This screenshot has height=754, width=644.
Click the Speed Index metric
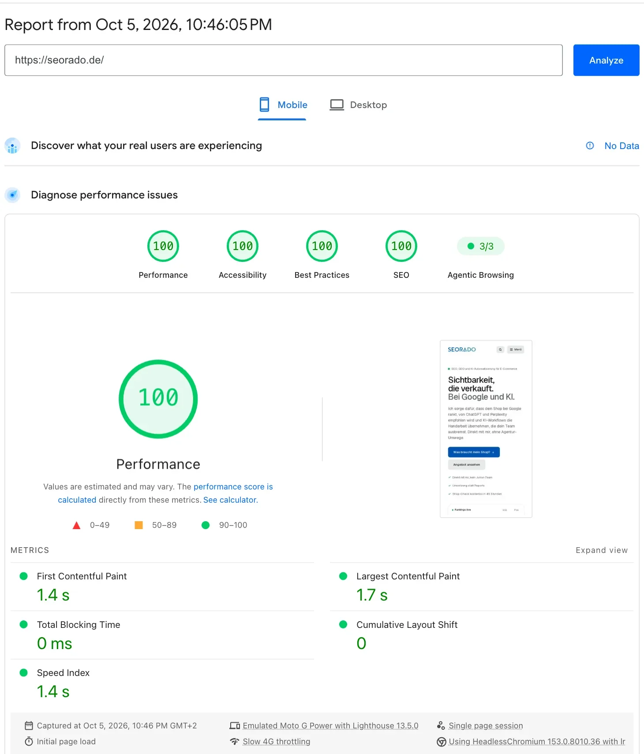coord(162,683)
